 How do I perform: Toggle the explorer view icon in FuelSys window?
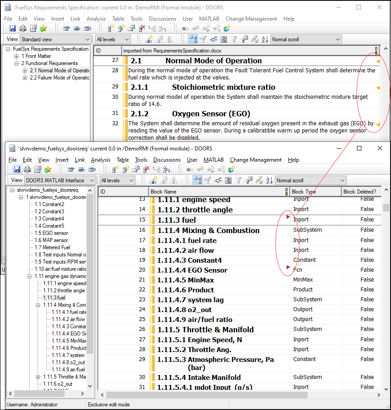click(x=193, y=39)
